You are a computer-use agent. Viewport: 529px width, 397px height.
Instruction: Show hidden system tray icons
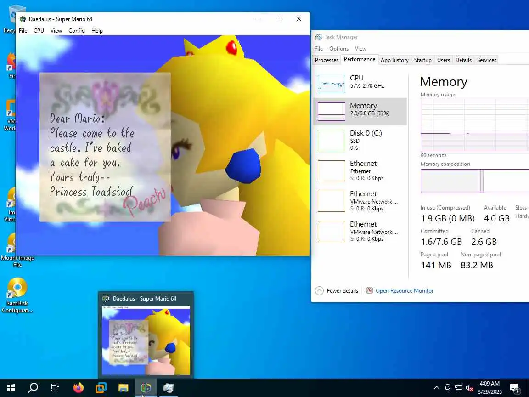(x=436, y=388)
